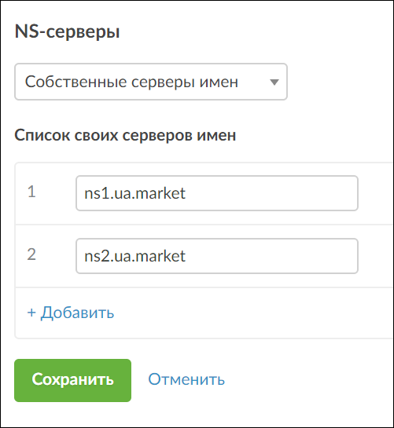The height and width of the screenshot is (428, 394).
Task: Open the 'Собственные серверы имен' dropdown
Action: (x=151, y=82)
